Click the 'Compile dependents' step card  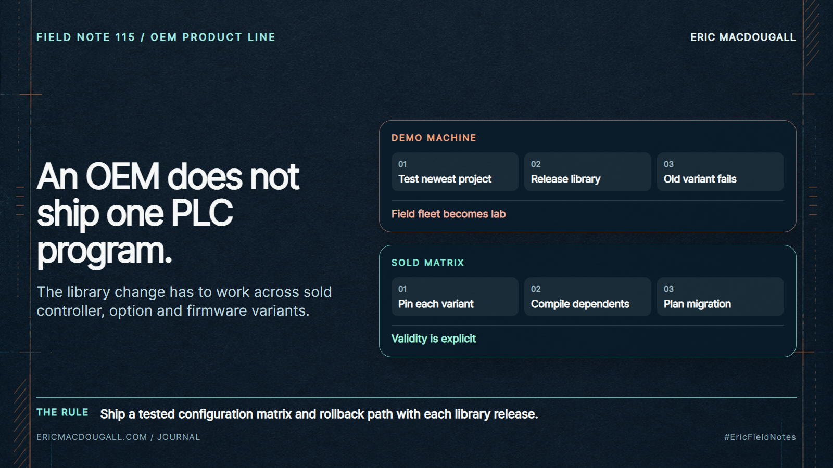(x=587, y=296)
